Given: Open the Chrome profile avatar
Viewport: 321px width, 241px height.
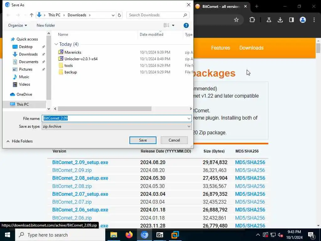Looking at the screenshot, I should coord(303,20).
